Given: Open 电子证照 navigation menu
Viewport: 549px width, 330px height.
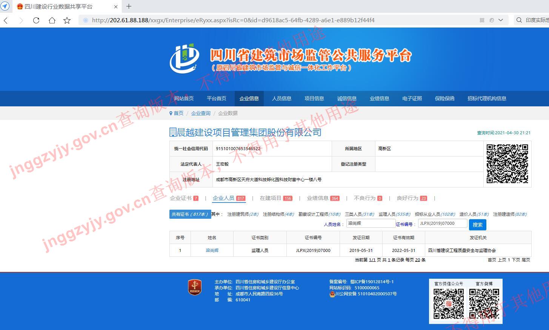Looking at the screenshot, I should pos(412,98).
